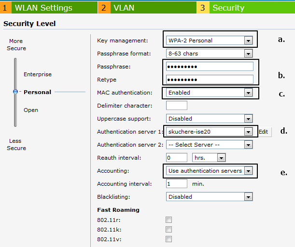Viewport: 295px width, 247px height.
Task: Click the More Secure label
Action: [x=16, y=45]
